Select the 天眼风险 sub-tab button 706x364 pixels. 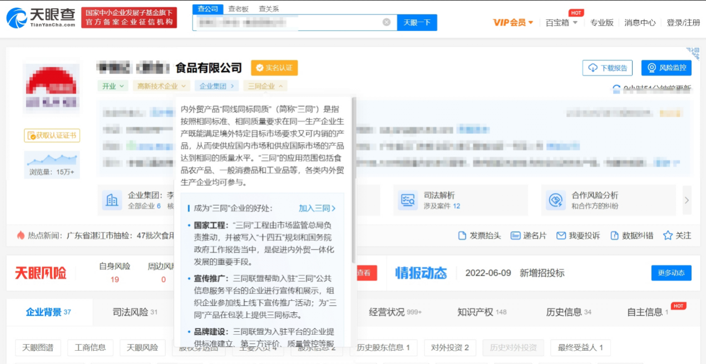(142, 348)
